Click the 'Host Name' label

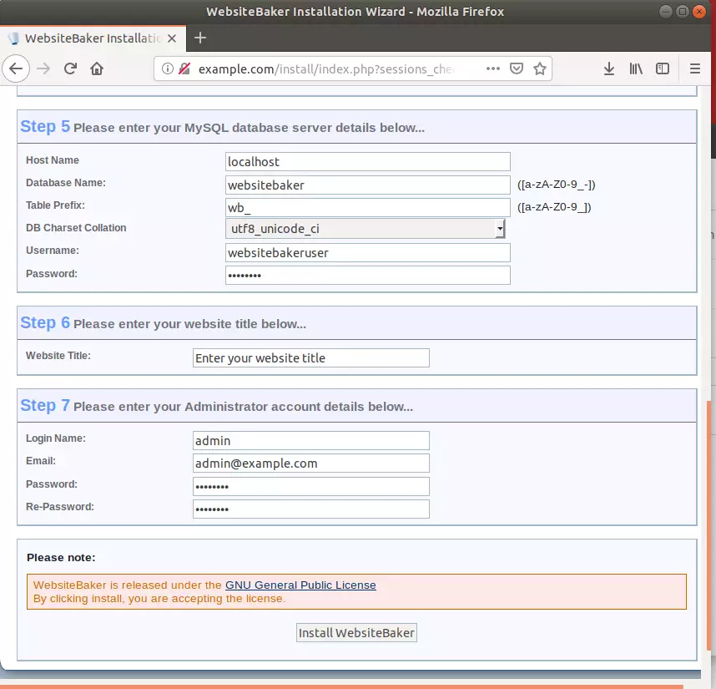pyautogui.click(x=53, y=160)
